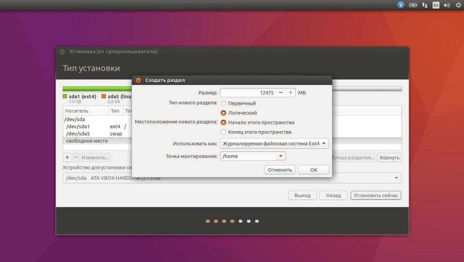Select Первичный partition type
This screenshot has width=464, height=262.
point(224,103)
